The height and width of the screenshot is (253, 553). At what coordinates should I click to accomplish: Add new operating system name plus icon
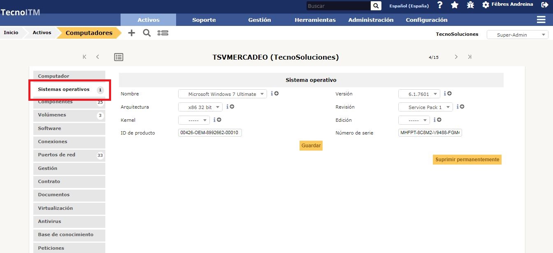[276, 94]
